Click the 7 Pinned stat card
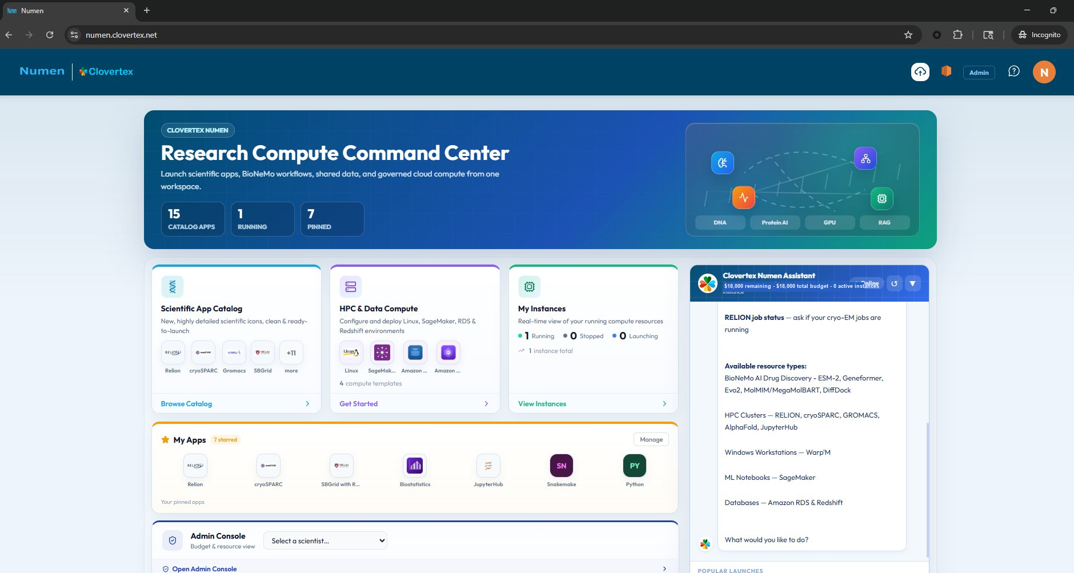The width and height of the screenshot is (1074, 573). pyautogui.click(x=332, y=219)
